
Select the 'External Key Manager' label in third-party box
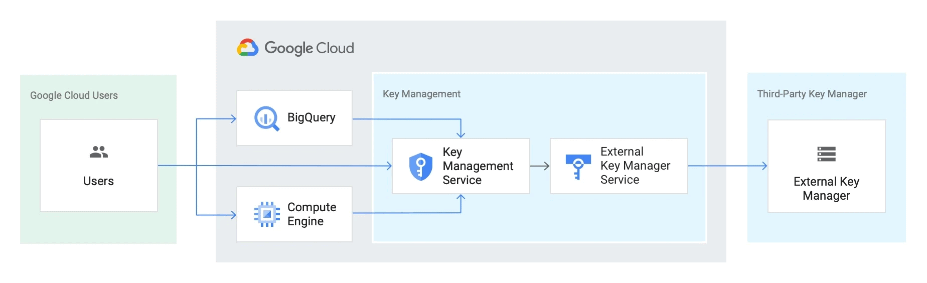(x=826, y=189)
